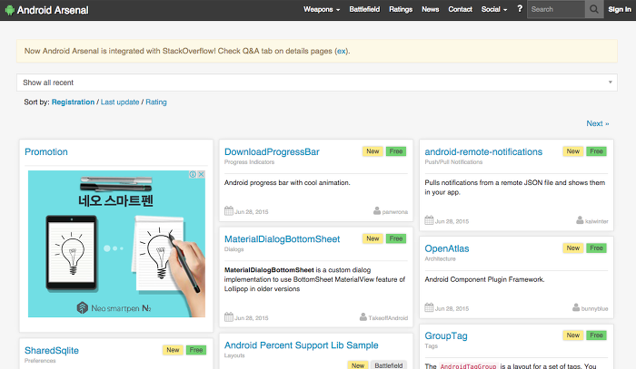636x369 pixels.
Task: Click user icon next to kaiwinter
Action: tap(580, 220)
